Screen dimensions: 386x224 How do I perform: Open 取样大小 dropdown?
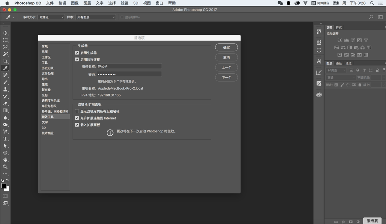[51, 17]
